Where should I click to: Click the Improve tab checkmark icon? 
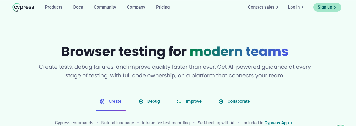pos(179,101)
